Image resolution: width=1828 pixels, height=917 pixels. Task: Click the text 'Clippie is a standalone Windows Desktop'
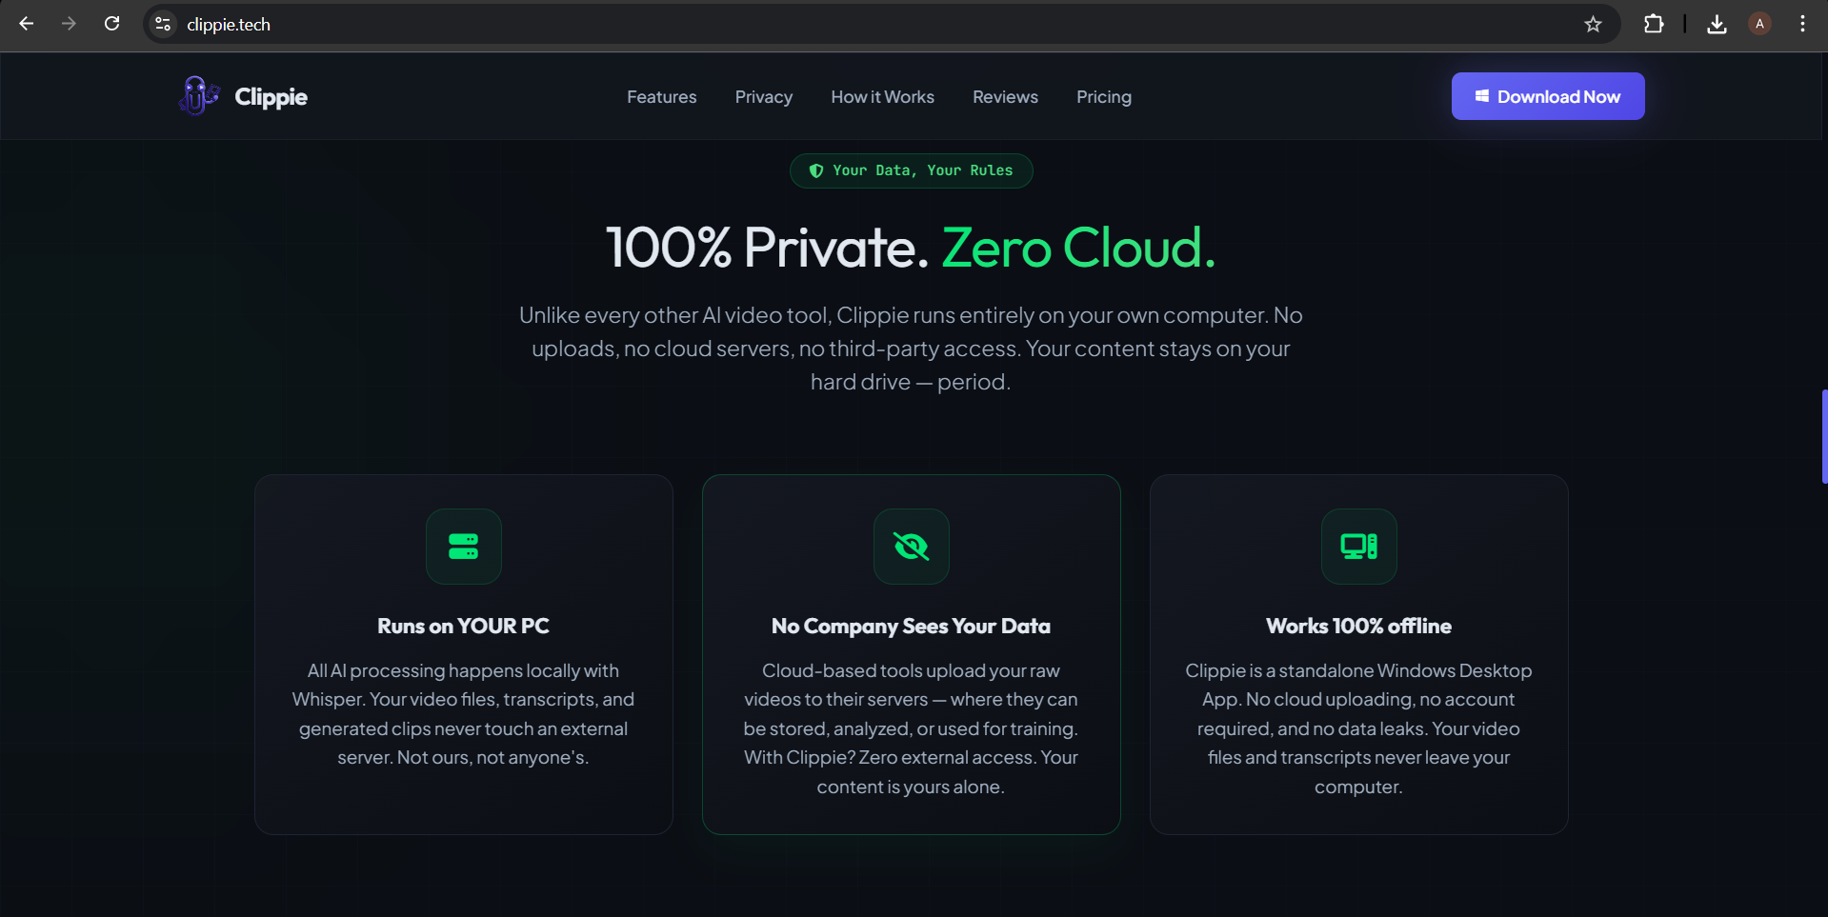1358,670
